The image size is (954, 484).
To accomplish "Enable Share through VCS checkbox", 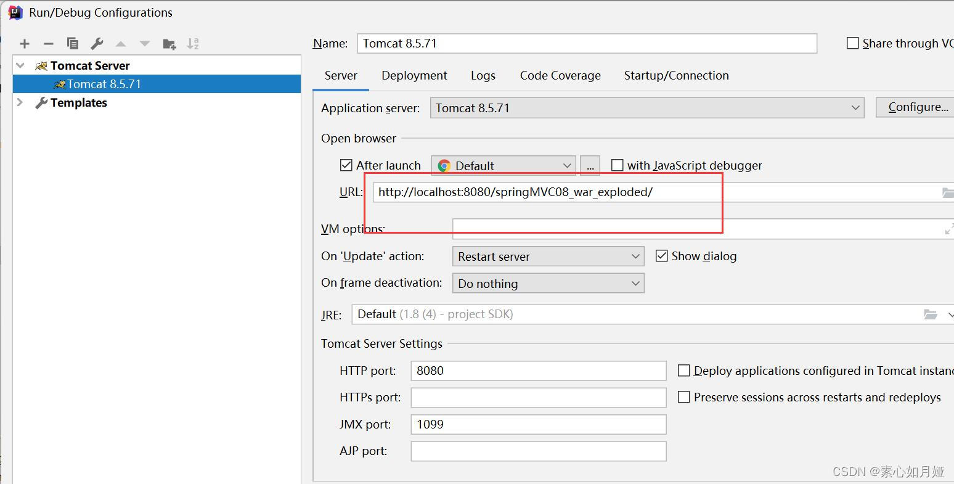I will click(853, 43).
